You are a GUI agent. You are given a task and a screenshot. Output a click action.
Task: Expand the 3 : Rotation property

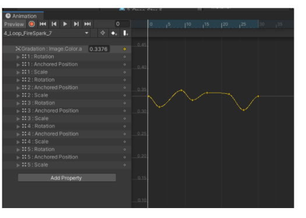click(x=18, y=103)
